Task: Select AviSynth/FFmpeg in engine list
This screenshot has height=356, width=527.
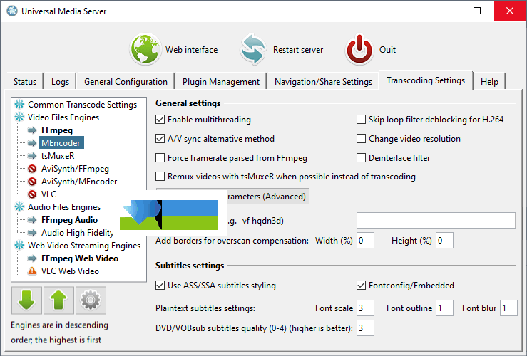Action: pos(75,169)
